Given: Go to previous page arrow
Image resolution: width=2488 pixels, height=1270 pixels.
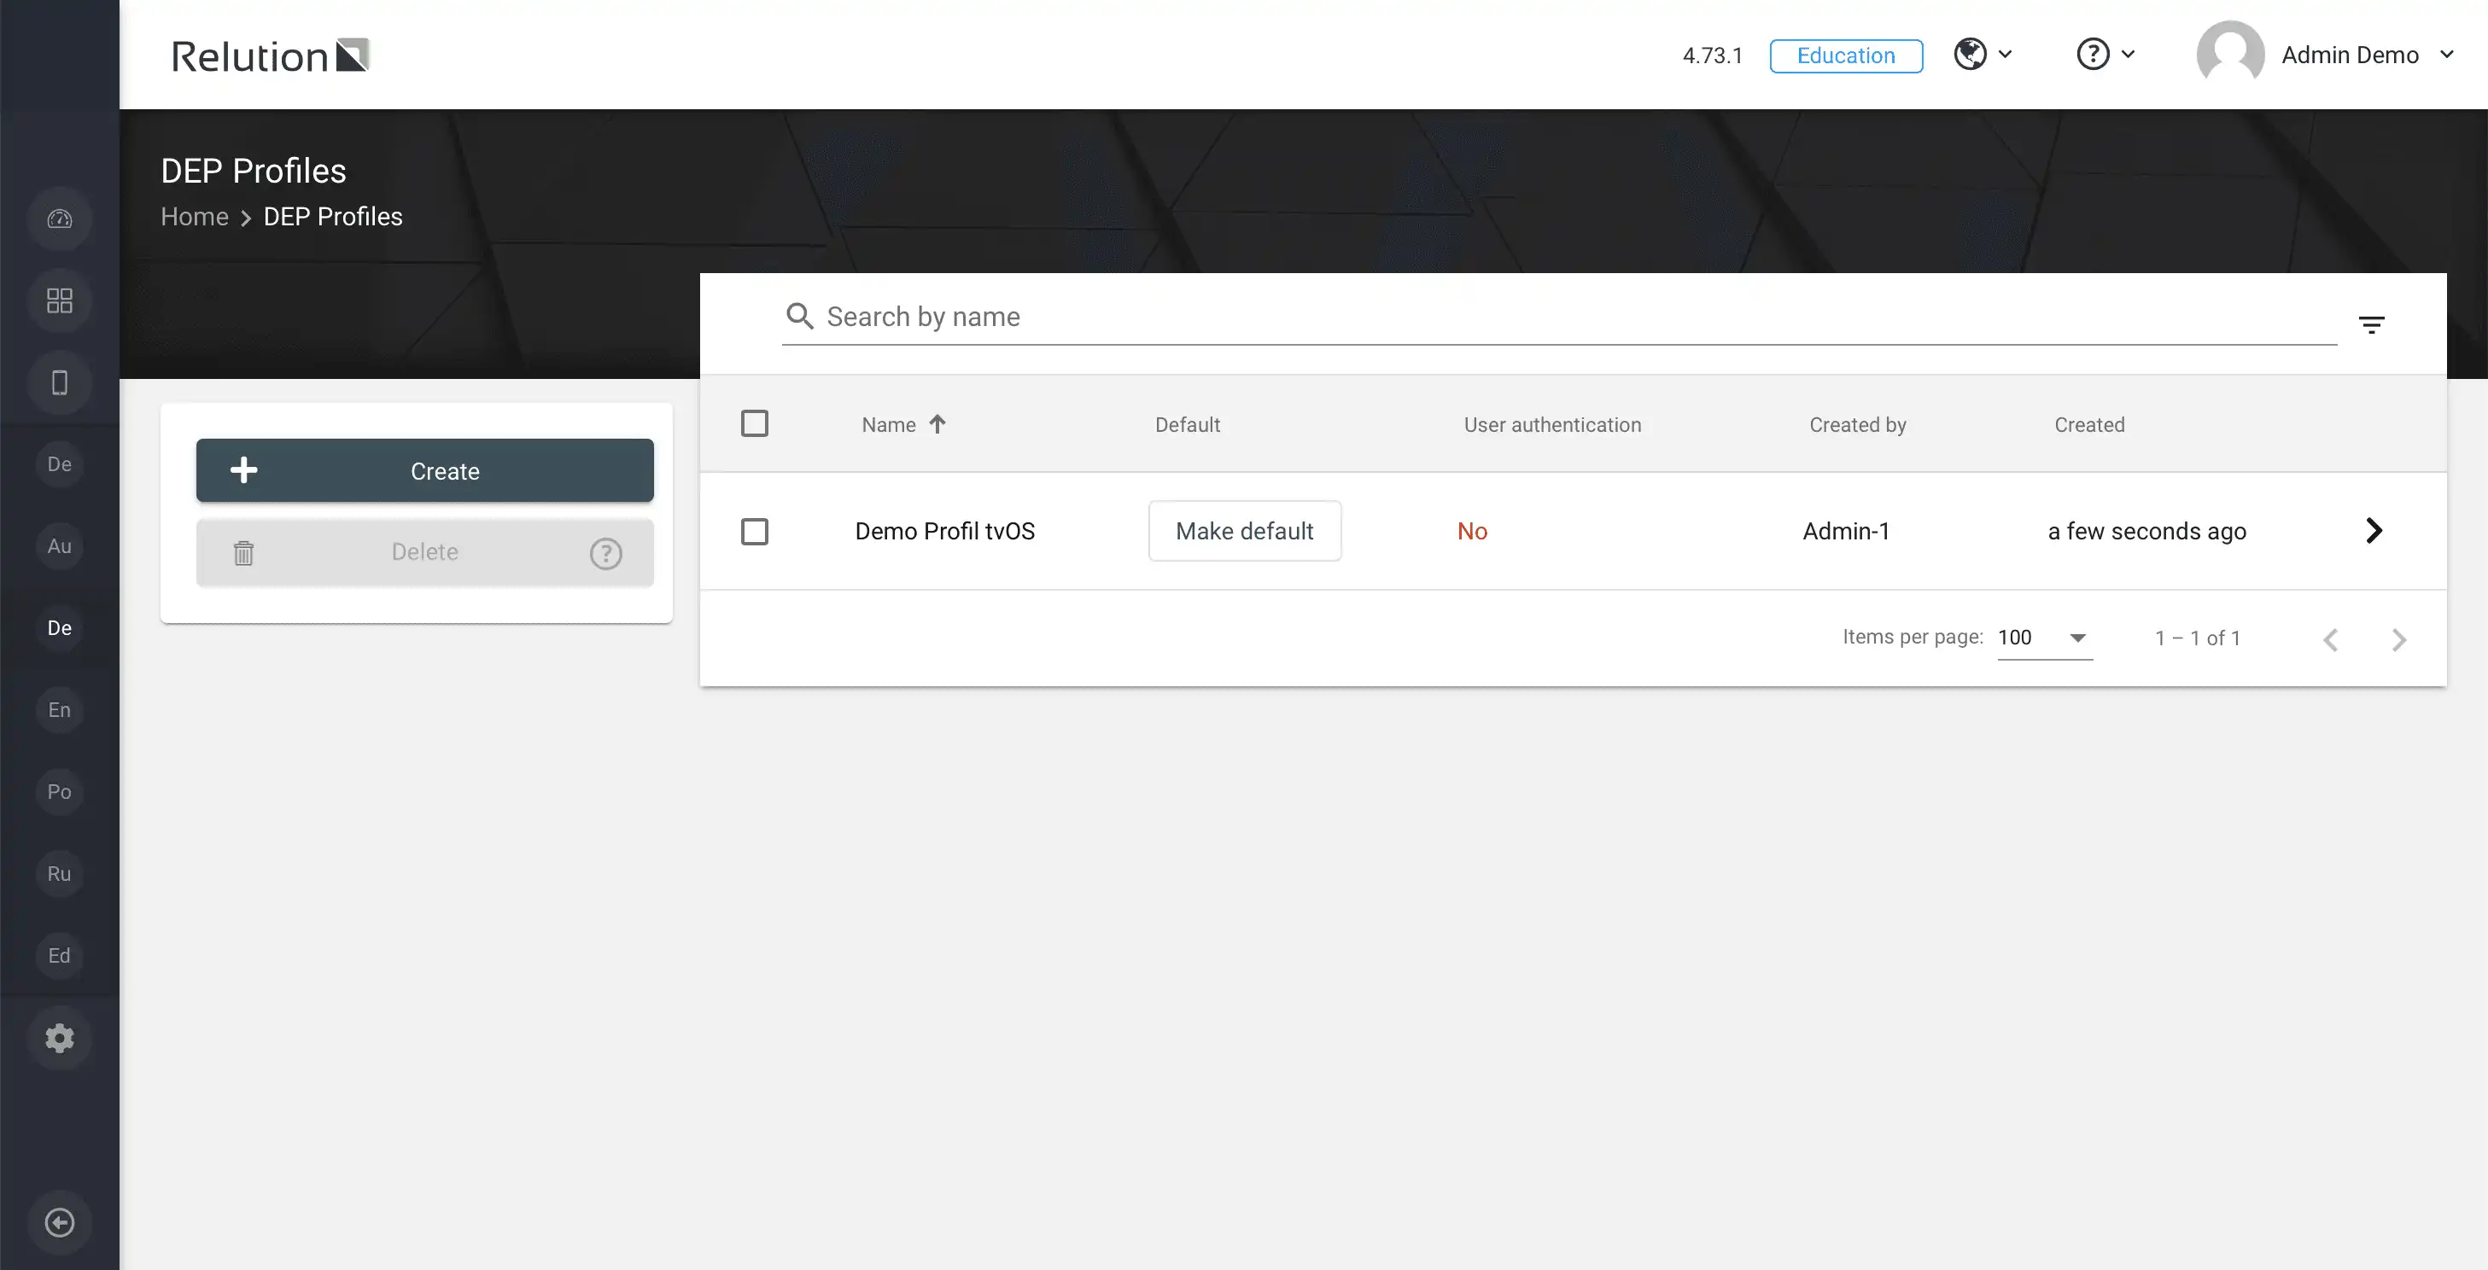Looking at the screenshot, I should click(x=2329, y=639).
